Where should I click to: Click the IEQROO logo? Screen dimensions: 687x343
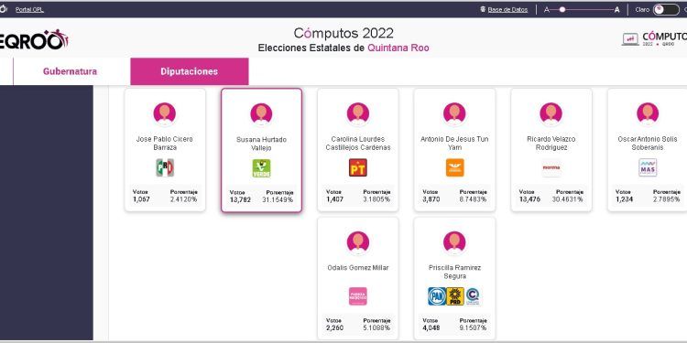click(33, 40)
